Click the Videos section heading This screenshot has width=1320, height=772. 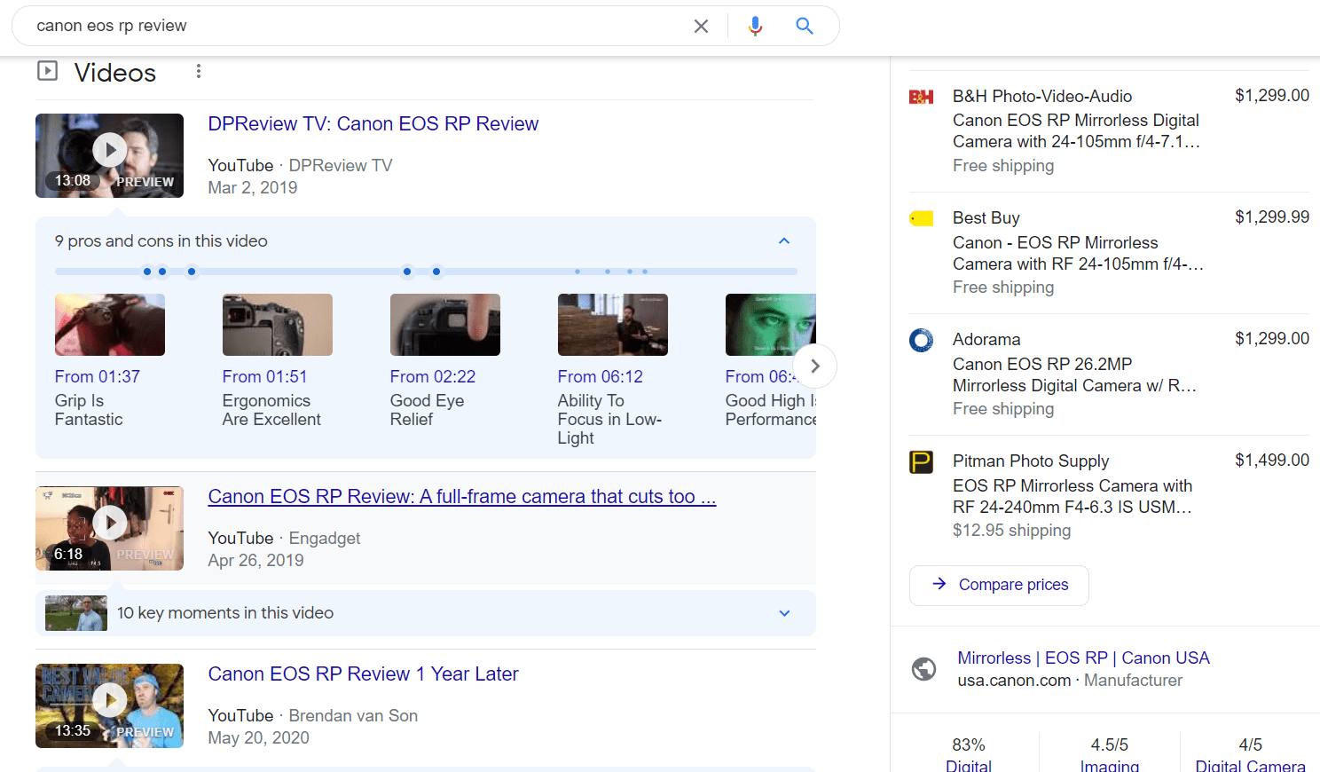(115, 73)
